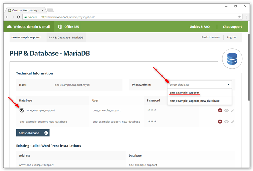This screenshot has width=253, height=171.
Task: Click the browser forward arrow
Action: coord(13,17)
